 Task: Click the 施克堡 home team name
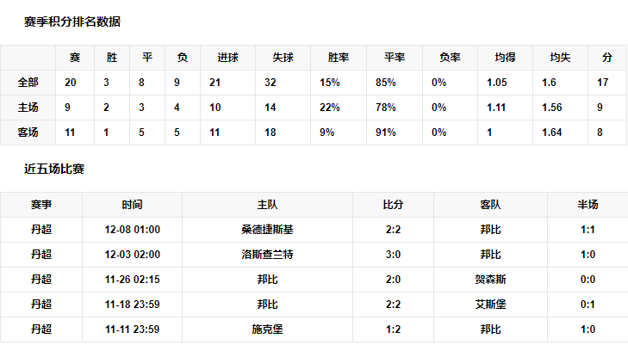pyautogui.click(x=267, y=330)
